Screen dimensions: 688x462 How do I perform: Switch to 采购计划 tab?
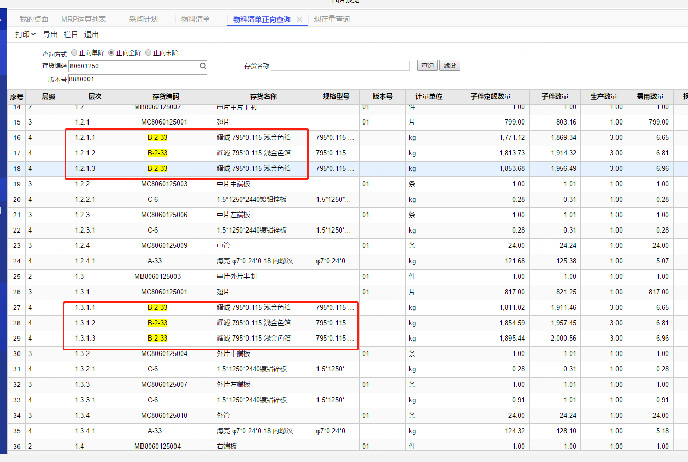(144, 19)
